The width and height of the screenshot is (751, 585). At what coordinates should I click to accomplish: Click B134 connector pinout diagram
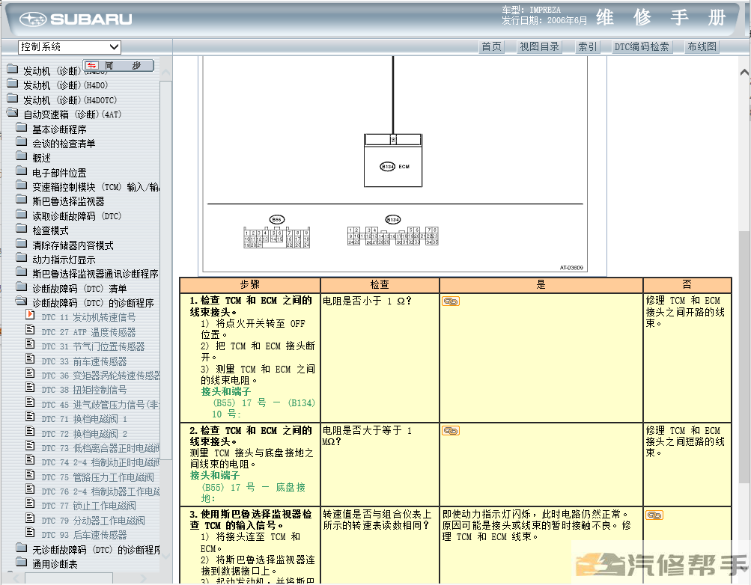(393, 236)
